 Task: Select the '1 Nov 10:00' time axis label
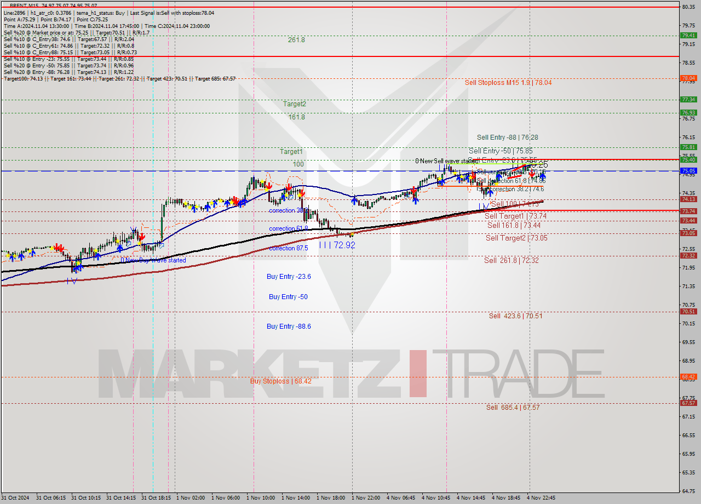coord(260,498)
